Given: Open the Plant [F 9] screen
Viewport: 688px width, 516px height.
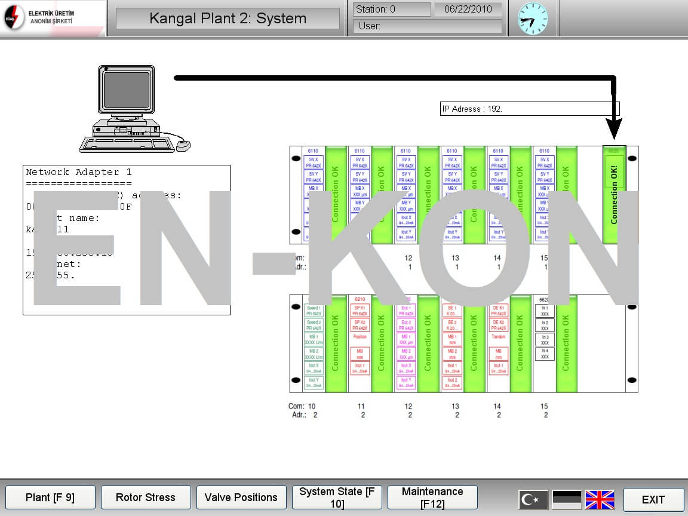Looking at the screenshot, I should pos(50,497).
